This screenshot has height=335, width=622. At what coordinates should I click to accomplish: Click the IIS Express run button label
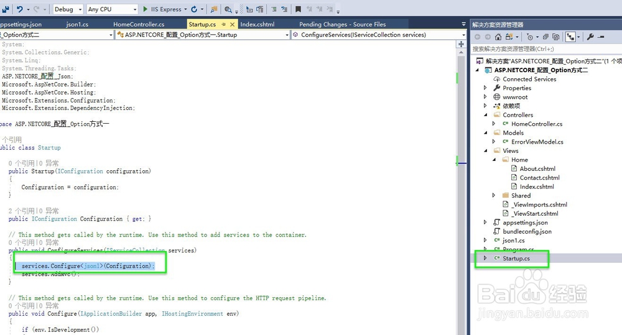(x=166, y=9)
